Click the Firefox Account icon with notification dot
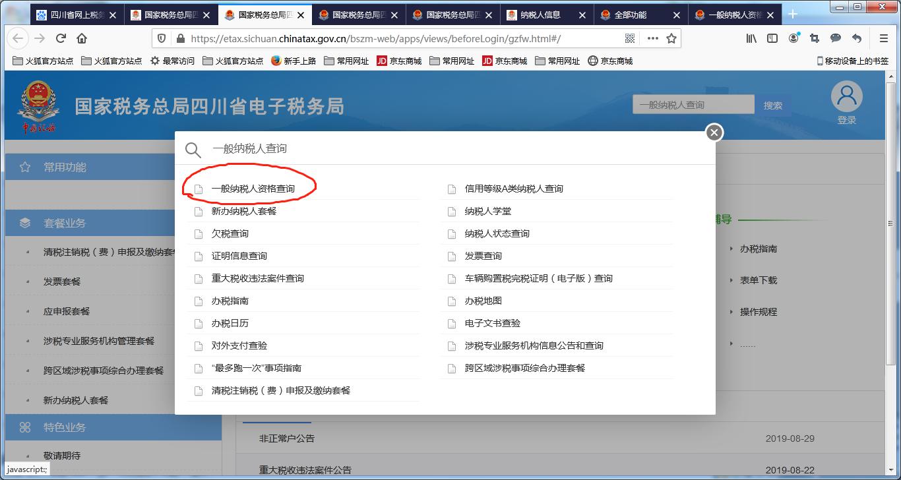 coord(792,38)
